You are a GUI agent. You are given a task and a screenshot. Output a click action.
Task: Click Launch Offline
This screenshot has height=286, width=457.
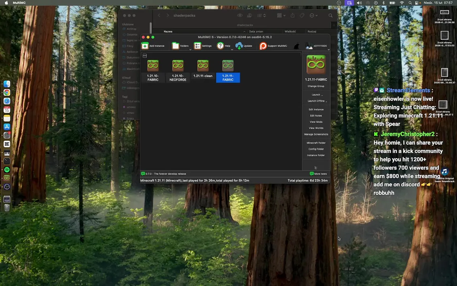point(316,101)
